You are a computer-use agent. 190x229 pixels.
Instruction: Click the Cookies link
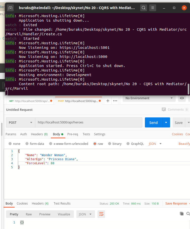click(177, 134)
